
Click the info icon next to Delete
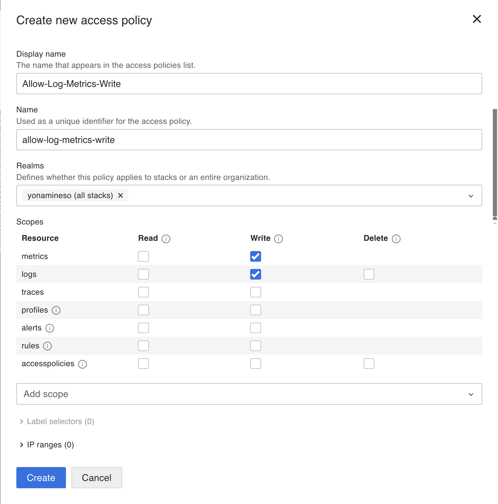click(x=396, y=239)
